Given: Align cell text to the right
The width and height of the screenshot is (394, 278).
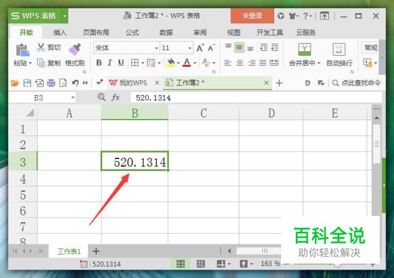Looking at the screenshot, I should [251, 63].
